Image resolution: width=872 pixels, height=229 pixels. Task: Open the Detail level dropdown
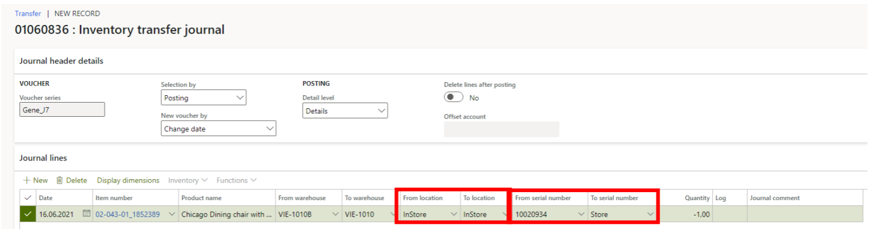[x=345, y=111]
